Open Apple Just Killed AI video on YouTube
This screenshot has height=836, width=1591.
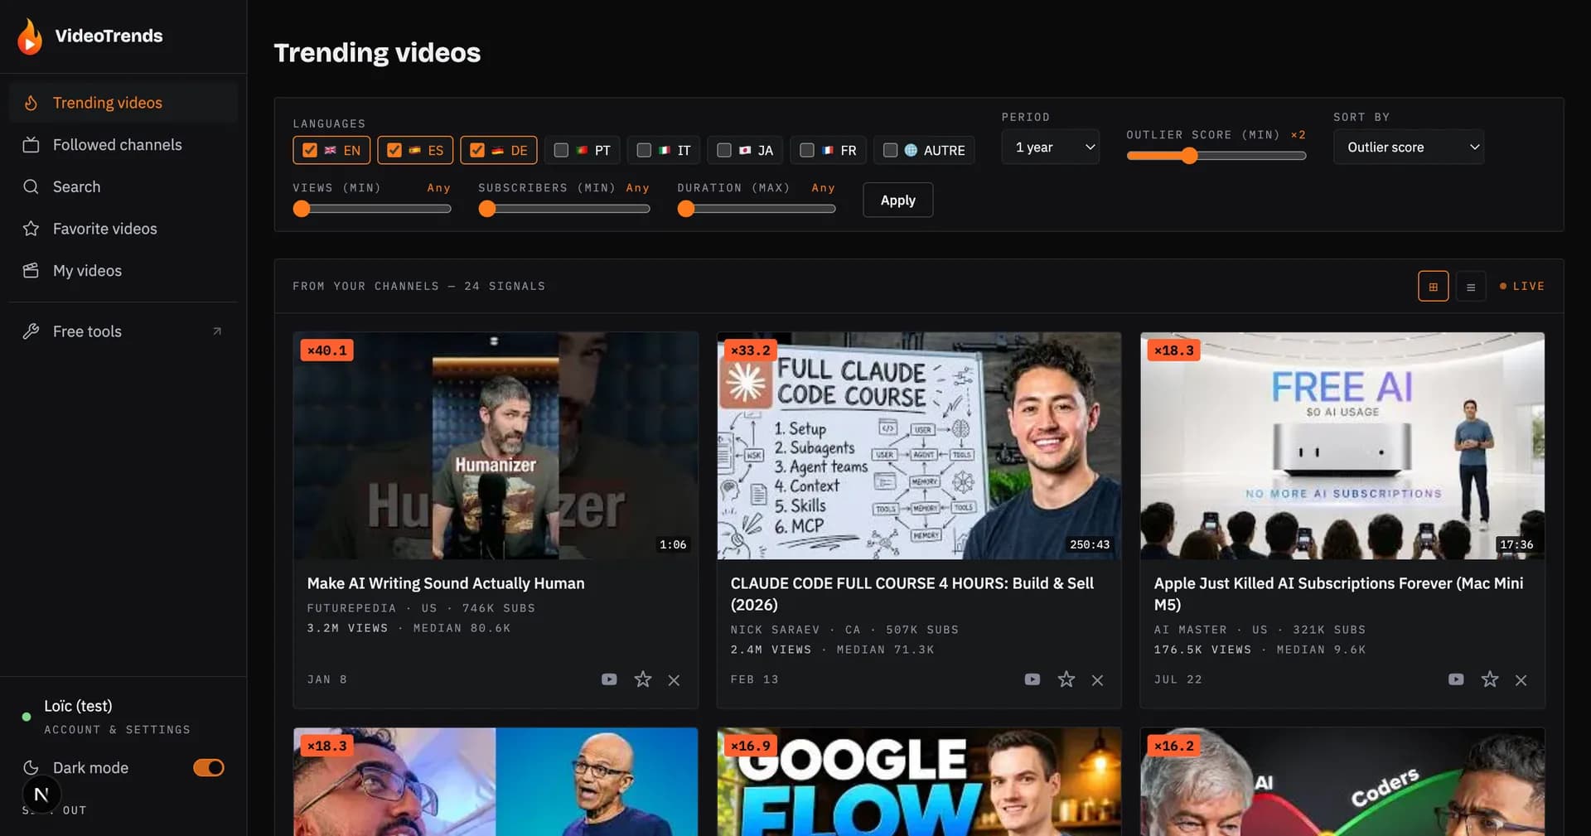(1456, 679)
